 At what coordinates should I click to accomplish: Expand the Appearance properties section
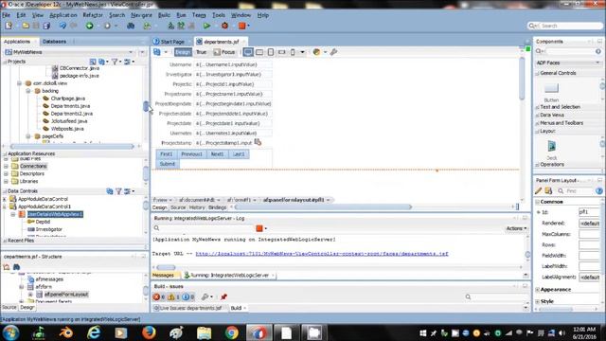point(538,289)
